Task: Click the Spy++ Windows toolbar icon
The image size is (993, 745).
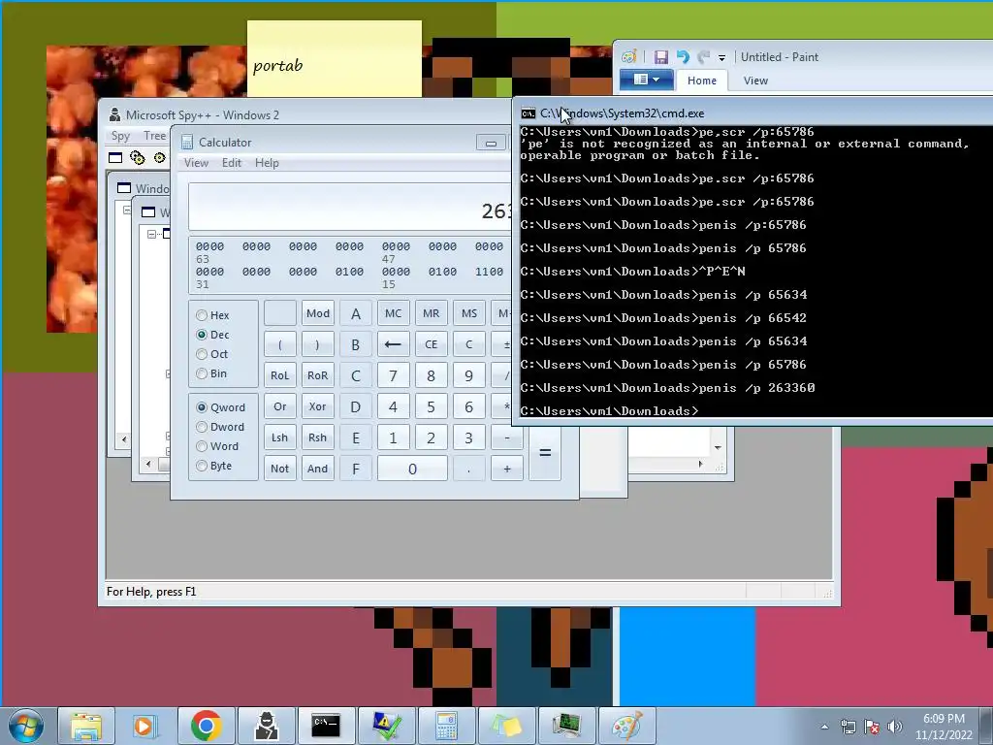Action: tap(115, 158)
